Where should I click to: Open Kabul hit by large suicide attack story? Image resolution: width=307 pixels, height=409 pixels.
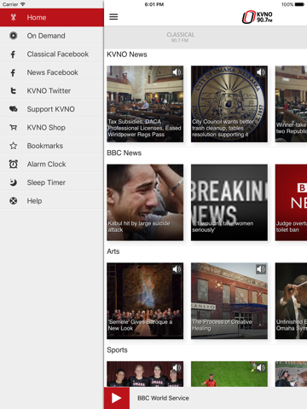click(x=145, y=203)
